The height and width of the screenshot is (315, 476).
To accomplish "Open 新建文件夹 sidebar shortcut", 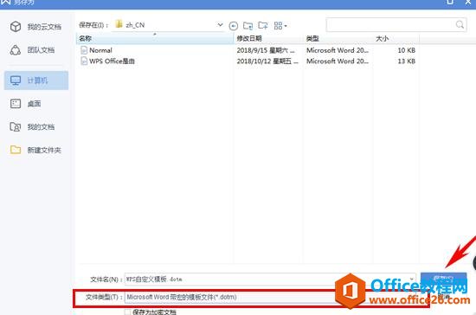I will point(35,150).
